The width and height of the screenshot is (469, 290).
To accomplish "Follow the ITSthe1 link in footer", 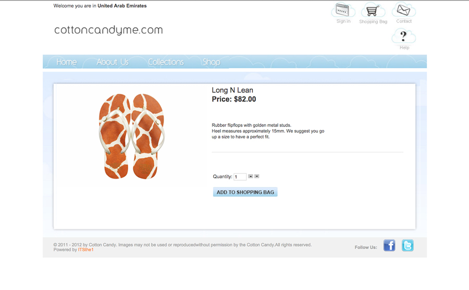I will pyautogui.click(x=86, y=250).
